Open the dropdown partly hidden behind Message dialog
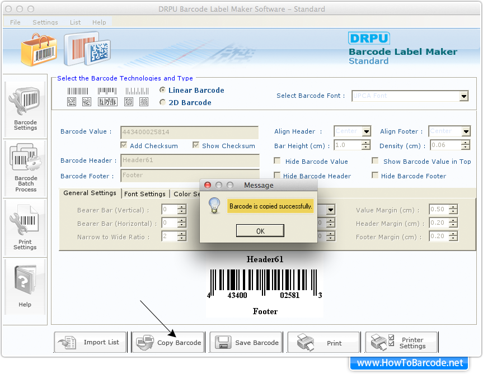483x374 pixels. 331,210
